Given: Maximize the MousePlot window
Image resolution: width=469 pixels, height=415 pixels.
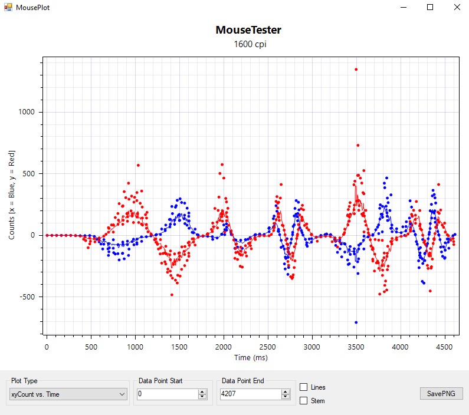Looking at the screenshot, I should [x=430, y=7].
